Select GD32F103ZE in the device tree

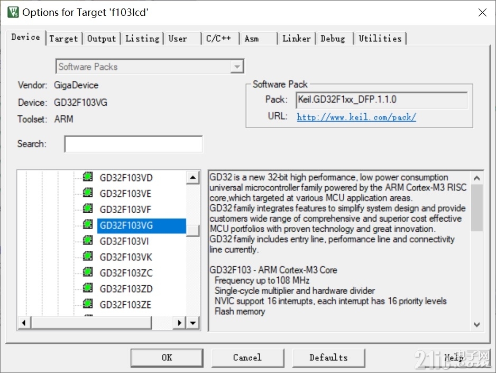point(125,305)
